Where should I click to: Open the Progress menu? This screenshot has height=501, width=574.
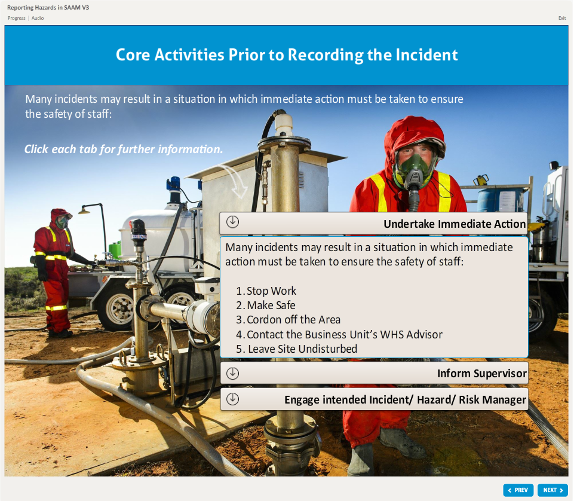[17, 18]
